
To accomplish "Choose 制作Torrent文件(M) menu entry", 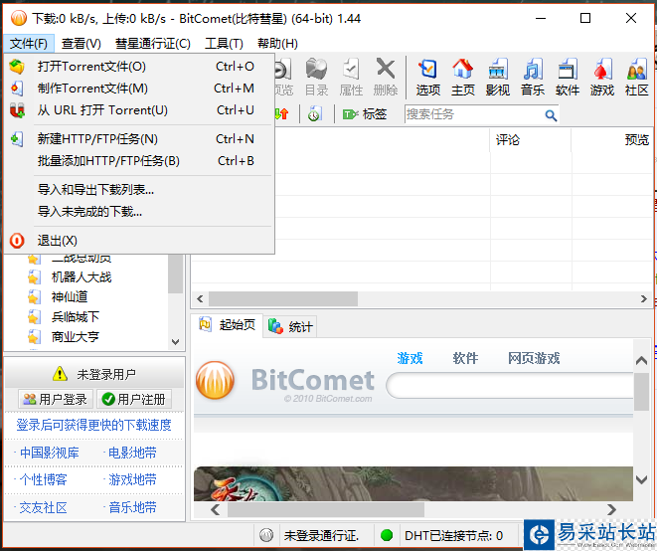I will tap(139, 89).
